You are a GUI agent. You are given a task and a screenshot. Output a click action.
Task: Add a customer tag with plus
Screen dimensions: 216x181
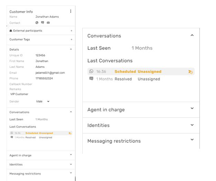71,40
